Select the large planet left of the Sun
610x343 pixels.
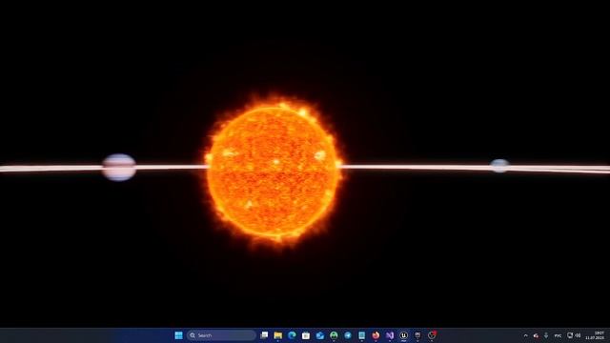[119, 168]
